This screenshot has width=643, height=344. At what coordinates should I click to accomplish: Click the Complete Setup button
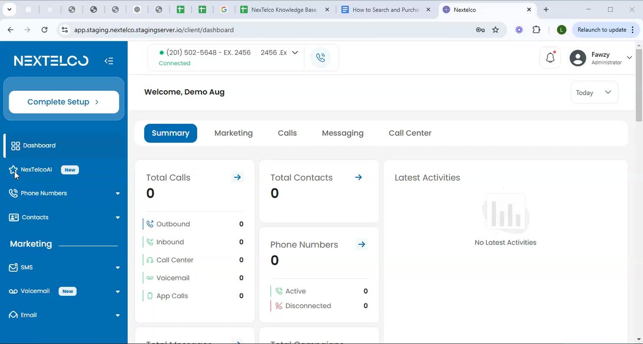tap(64, 102)
